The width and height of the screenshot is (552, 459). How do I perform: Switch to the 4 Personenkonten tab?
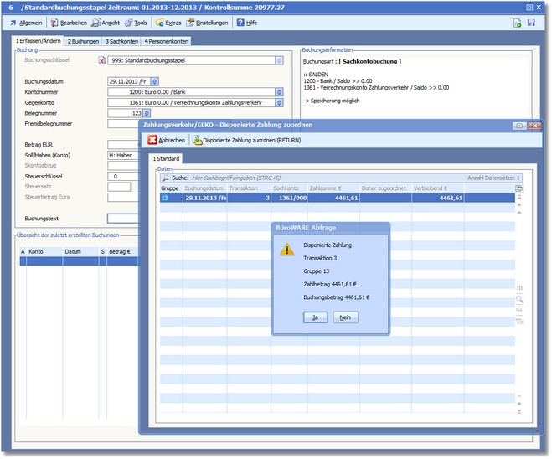point(166,41)
